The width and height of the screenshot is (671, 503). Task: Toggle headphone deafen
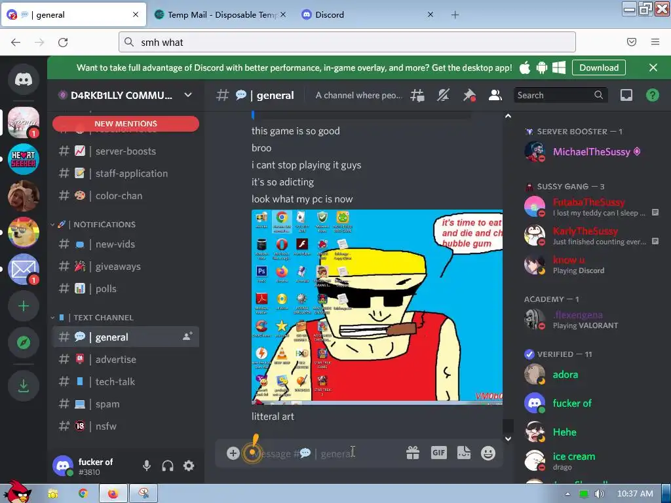pyautogui.click(x=168, y=466)
